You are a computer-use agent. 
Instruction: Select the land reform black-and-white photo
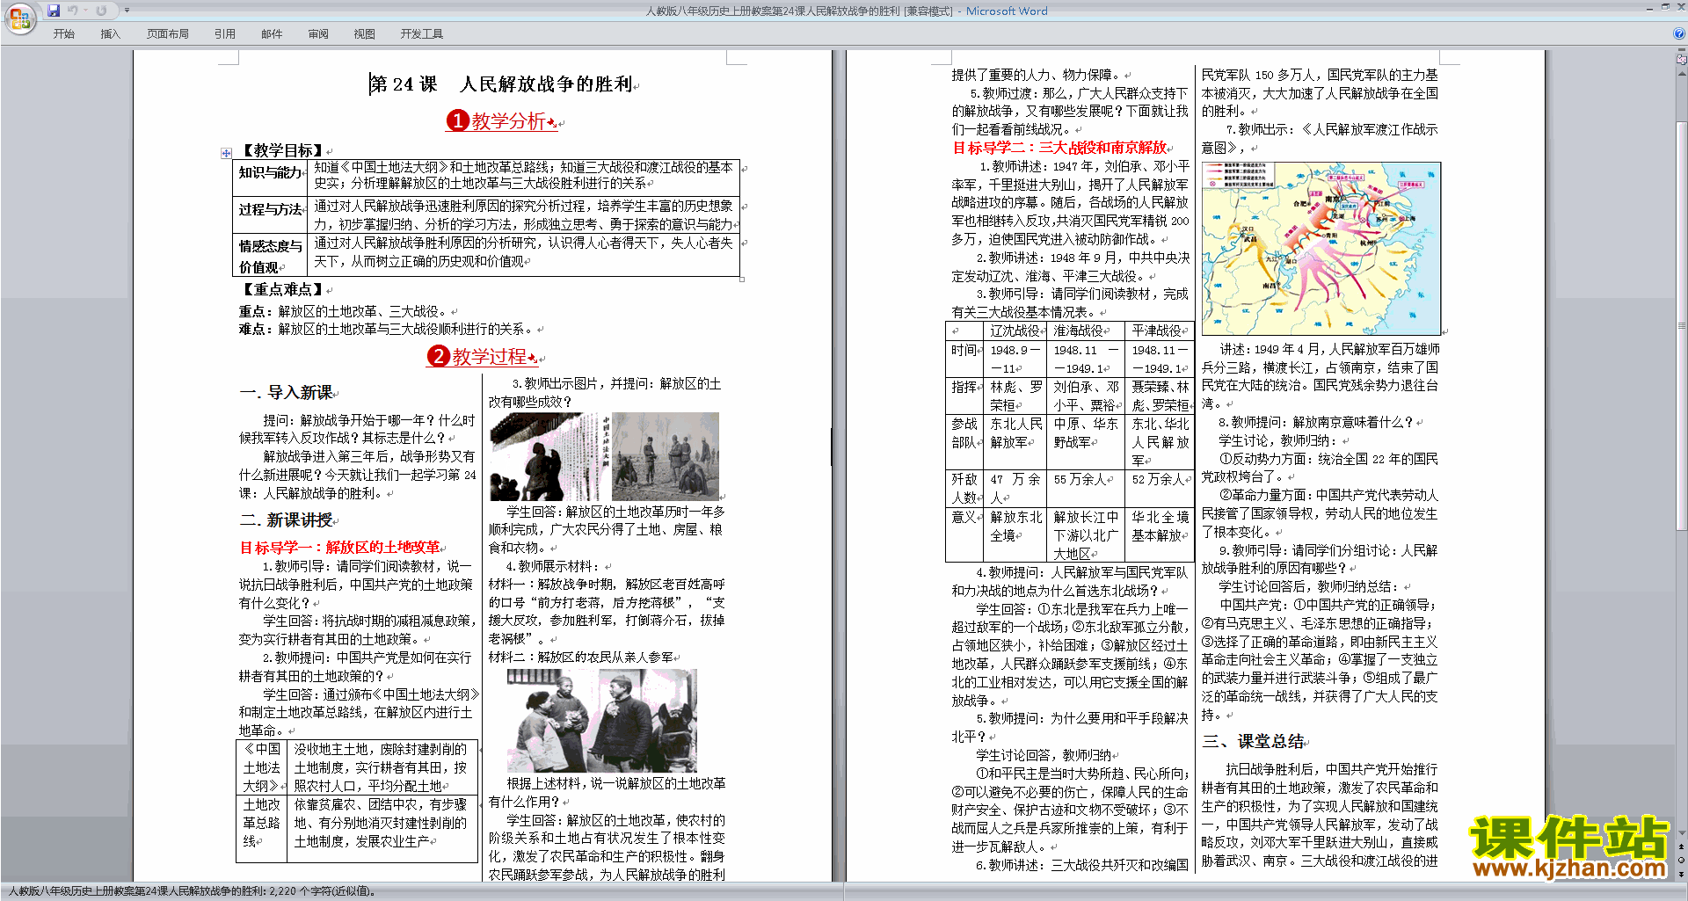(x=549, y=456)
